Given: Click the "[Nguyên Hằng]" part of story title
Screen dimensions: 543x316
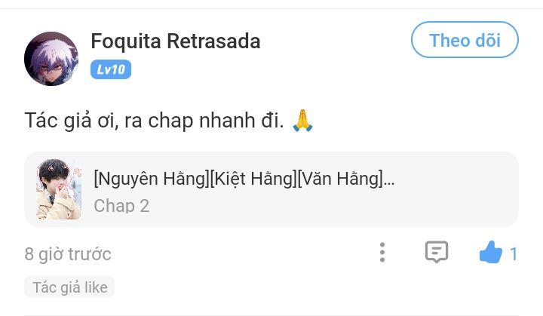Looking at the screenshot, I should click(x=151, y=179).
